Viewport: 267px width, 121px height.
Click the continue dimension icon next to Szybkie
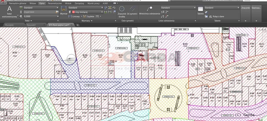pyautogui.click(x=97, y=16)
